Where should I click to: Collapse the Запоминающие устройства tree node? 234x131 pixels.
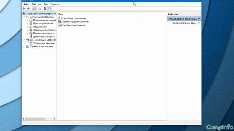tap(24, 40)
